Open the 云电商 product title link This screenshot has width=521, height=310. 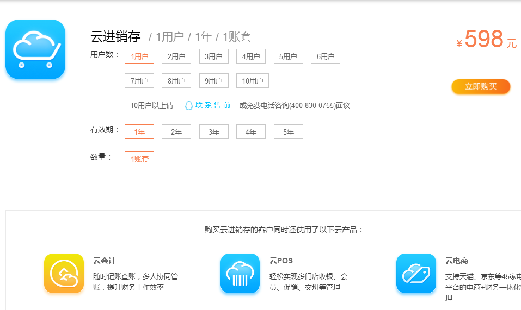[x=457, y=261]
